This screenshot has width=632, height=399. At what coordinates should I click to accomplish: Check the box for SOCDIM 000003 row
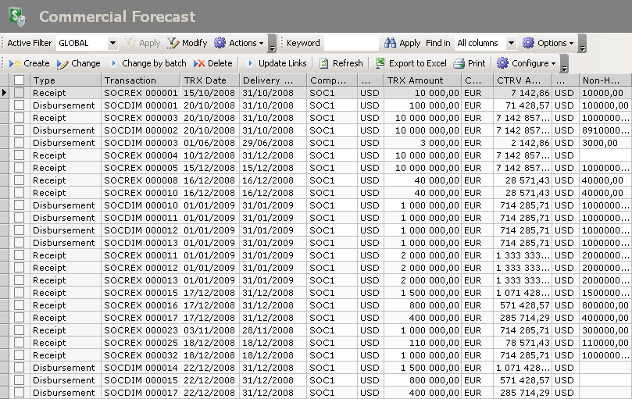point(20,143)
